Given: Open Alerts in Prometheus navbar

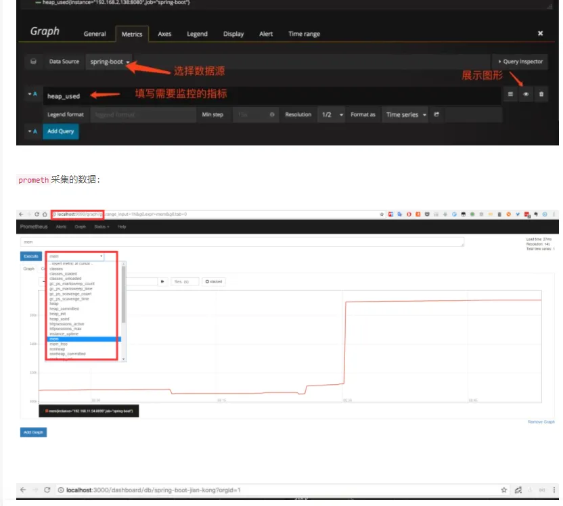Looking at the screenshot, I should 61,227.
